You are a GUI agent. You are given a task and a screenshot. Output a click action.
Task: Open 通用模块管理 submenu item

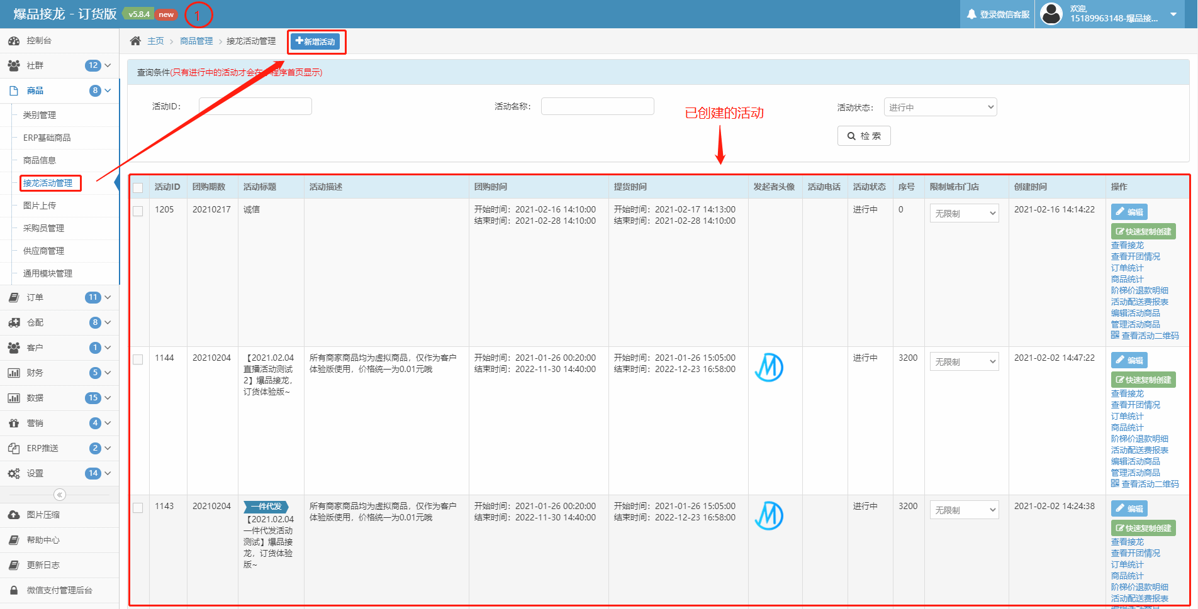coord(48,273)
